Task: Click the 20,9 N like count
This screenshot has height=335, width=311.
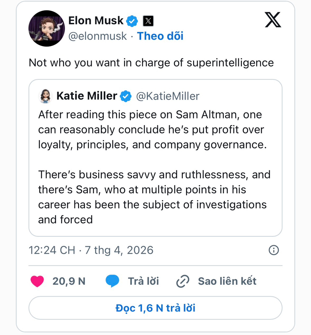Action: (69, 281)
